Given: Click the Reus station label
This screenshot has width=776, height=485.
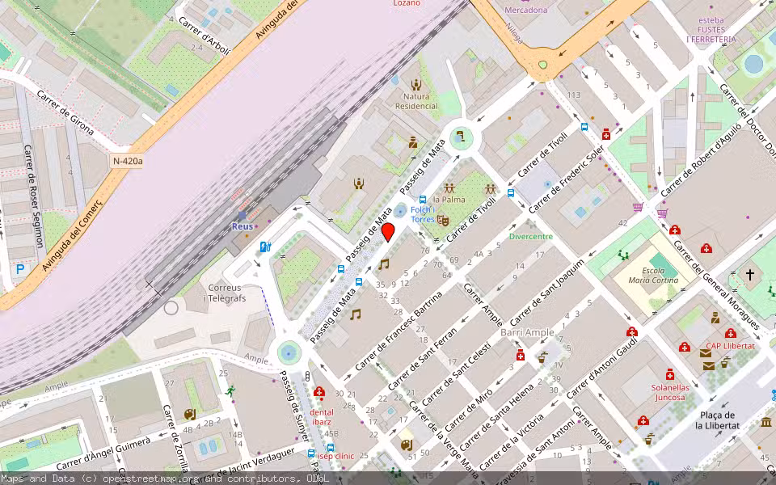Looking at the screenshot, I should point(242,226).
